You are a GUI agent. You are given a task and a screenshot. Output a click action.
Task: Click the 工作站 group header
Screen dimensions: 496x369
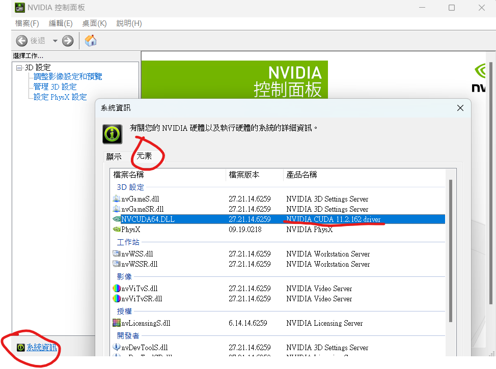pyautogui.click(x=128, y=242)
